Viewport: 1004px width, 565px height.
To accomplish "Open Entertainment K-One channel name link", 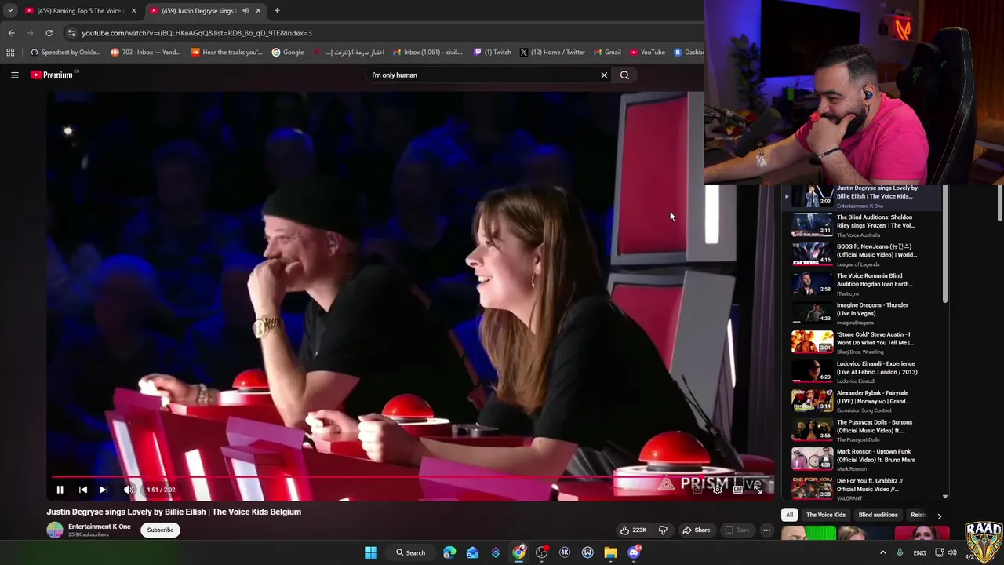I will tap(99, 527).
